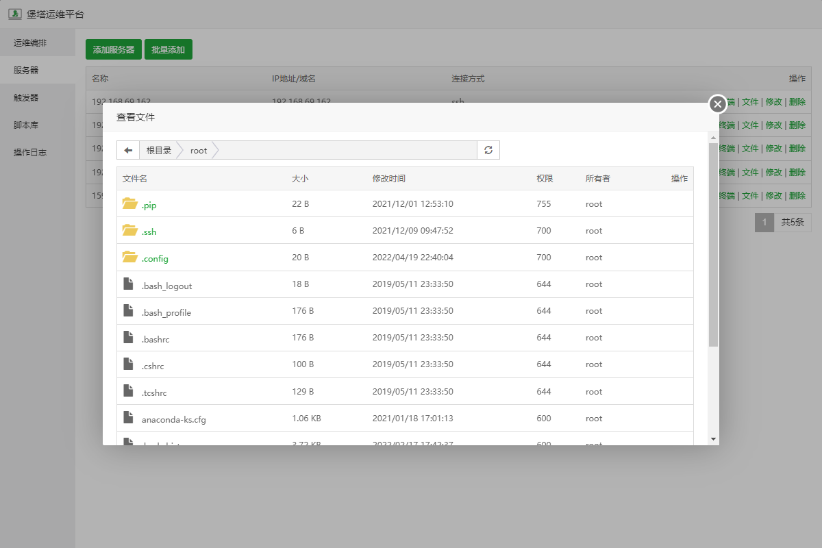This screenshot has height=548, width=822.
Task: Open 脚本库 from the sidebar
Action: tap(26, 125)
